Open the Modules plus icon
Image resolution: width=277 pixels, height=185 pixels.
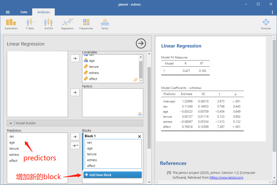click(x=266, y=24)
